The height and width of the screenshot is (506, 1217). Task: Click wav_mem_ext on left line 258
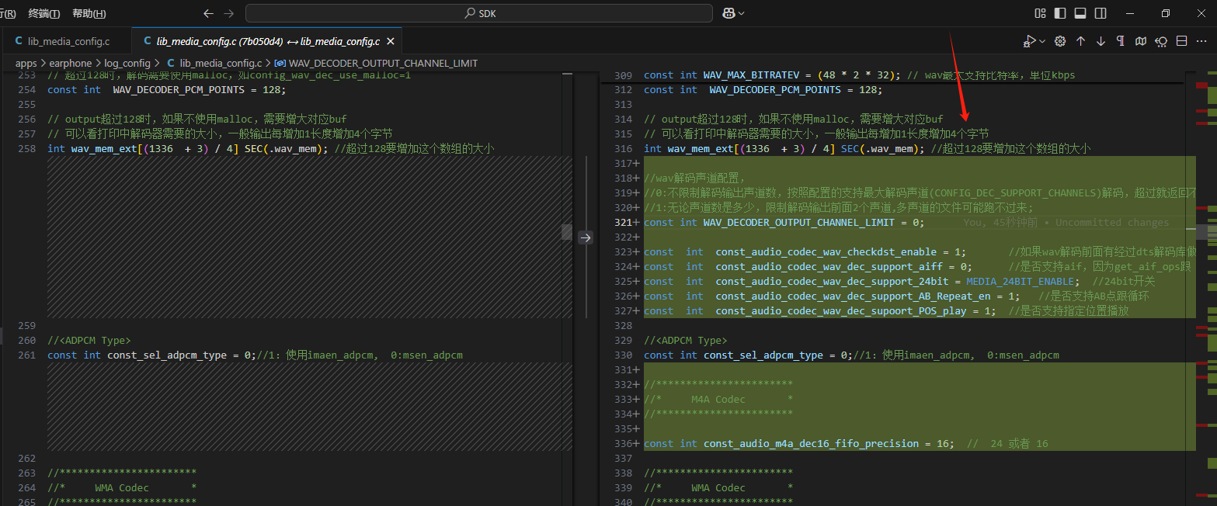[x=103, y=149]
